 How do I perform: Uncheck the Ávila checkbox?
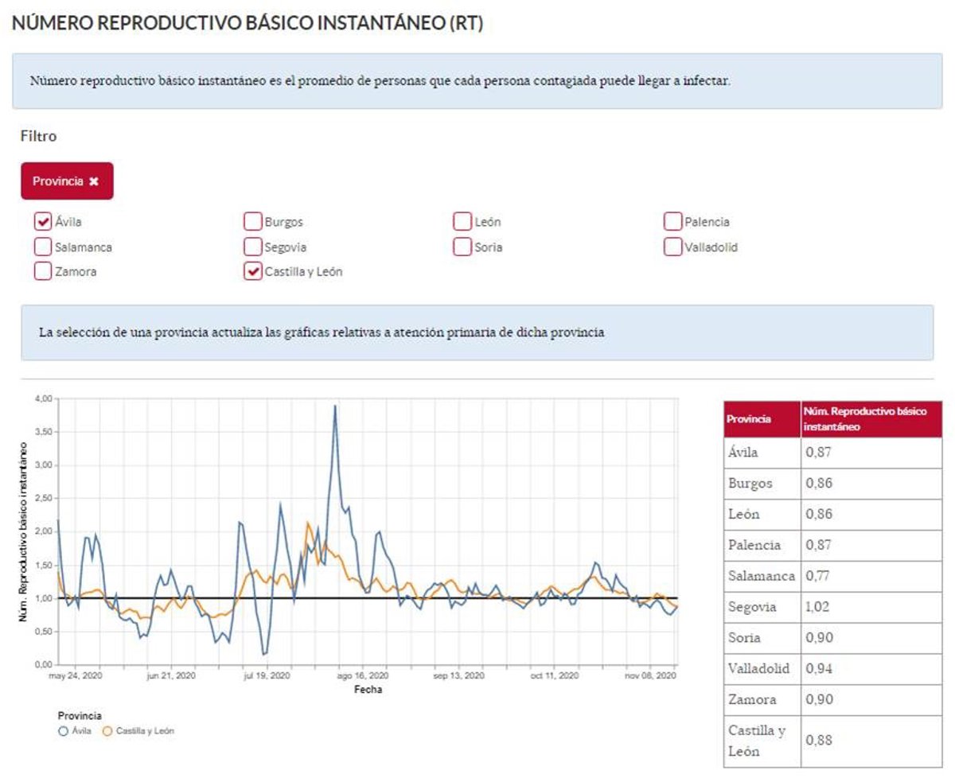tap(43, 221)
